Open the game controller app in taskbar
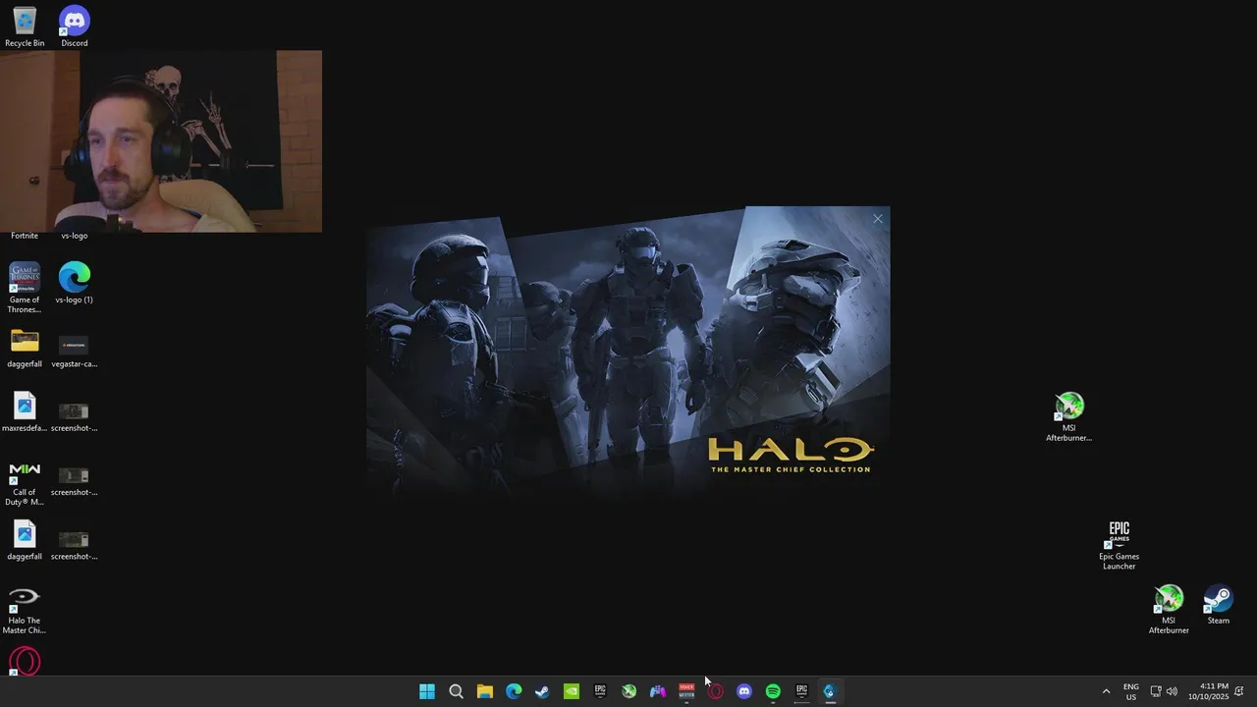1257x707 pixels. [658, 691]
